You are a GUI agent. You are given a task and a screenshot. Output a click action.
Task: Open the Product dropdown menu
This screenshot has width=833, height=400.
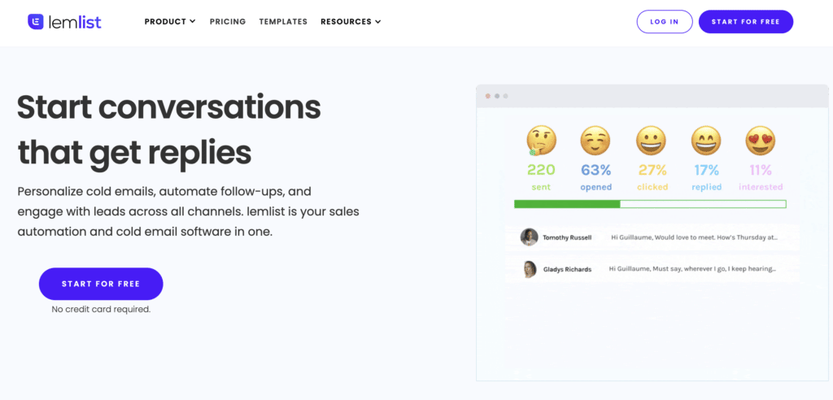click(170, 22)
